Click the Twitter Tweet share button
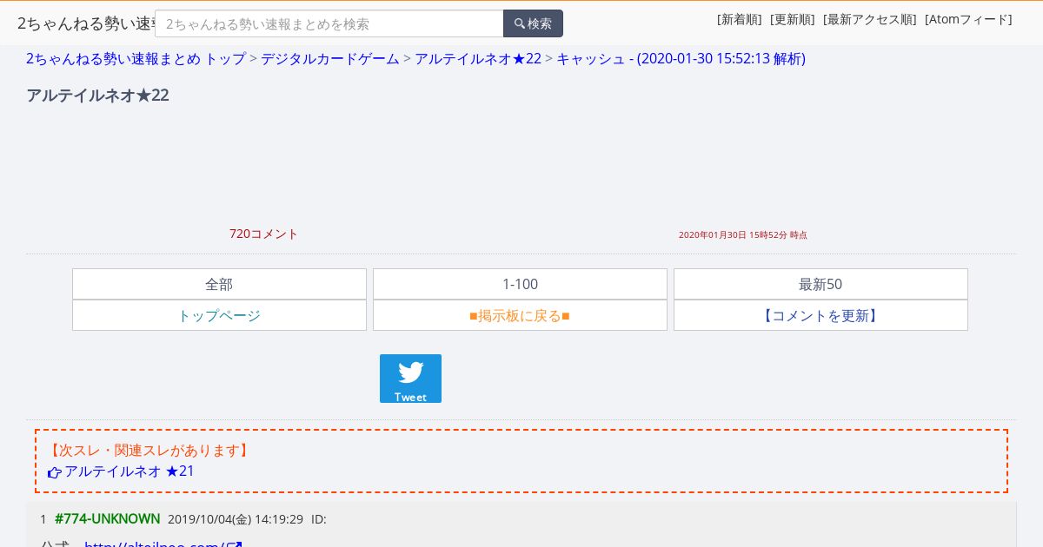The width and height of the screenshot is (1043, 547). pyautogui.click(x=410, y=379)
